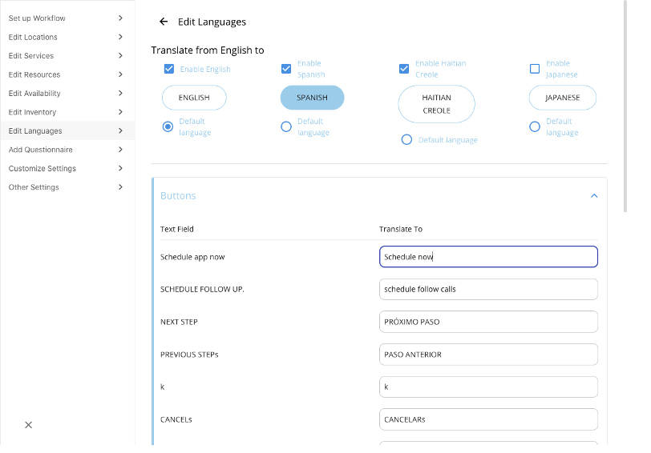Click the 'CANCELARs' translation field
This screenshot has width=651, height=453.
488,419
